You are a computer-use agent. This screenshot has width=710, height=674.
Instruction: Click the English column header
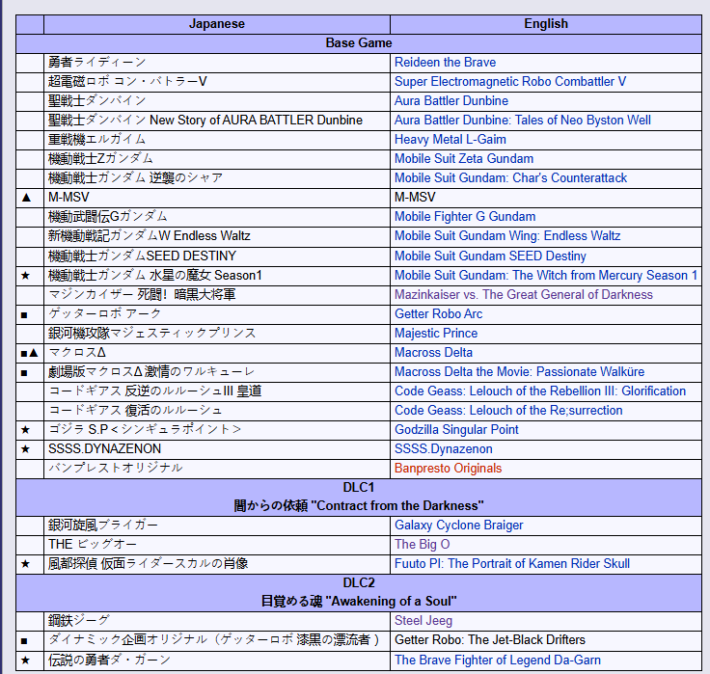pos(546,24)
